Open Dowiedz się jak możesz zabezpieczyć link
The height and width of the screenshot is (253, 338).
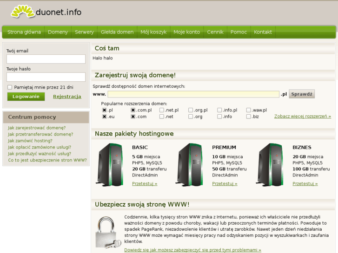pyautogui.click(x=193, y=250)
